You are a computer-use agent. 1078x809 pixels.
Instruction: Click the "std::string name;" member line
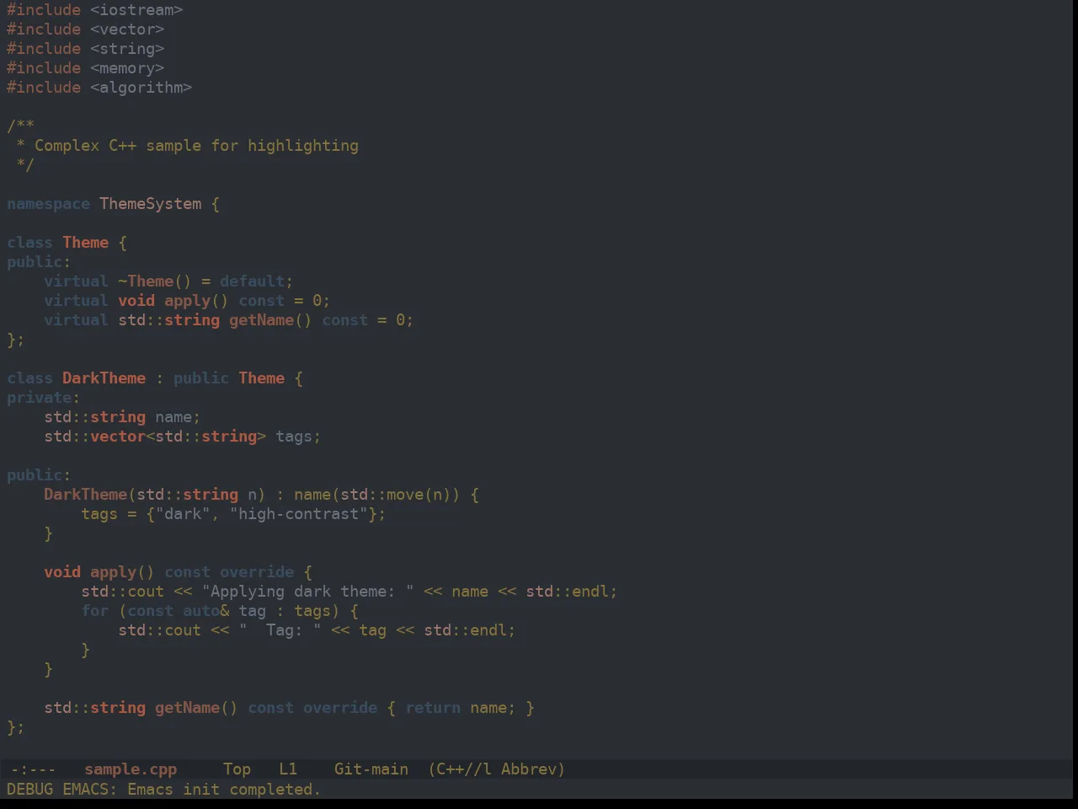pos(122,417)
